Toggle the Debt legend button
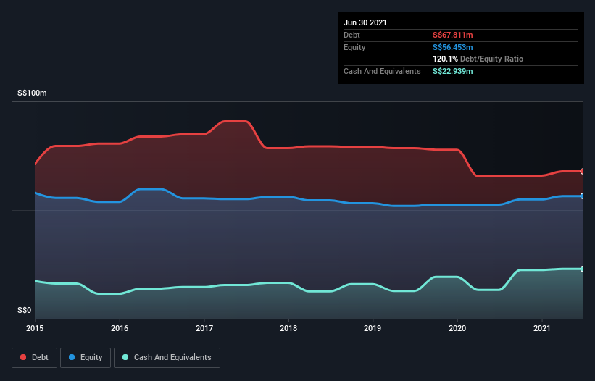Screen dimensions: 595x381 click(35, 358)
